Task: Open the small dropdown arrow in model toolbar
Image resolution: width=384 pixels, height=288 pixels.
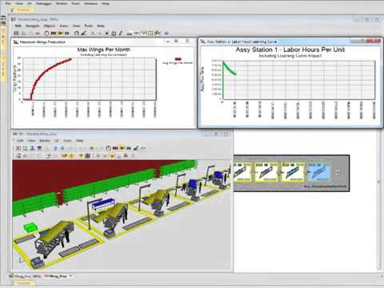Action: point(106,34)
